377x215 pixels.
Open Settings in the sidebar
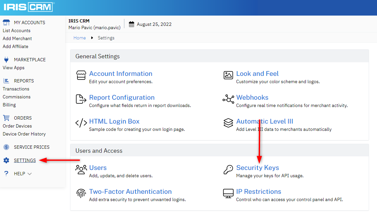[x=25, y=160]
